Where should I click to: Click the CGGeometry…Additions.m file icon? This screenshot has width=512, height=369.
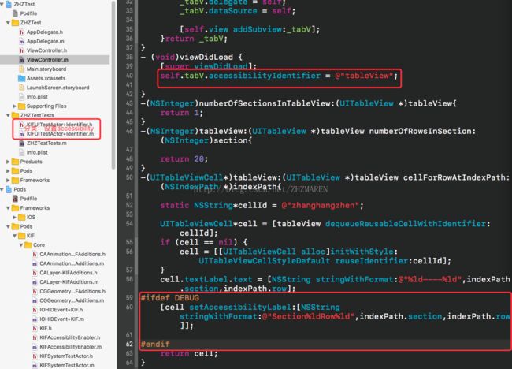35,300
